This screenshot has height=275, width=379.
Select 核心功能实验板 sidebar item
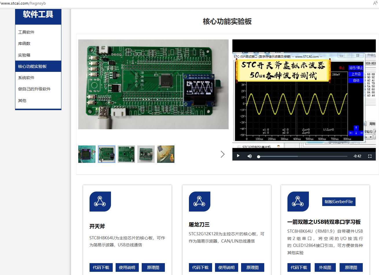pyautogui.click(x=38, y=66)
